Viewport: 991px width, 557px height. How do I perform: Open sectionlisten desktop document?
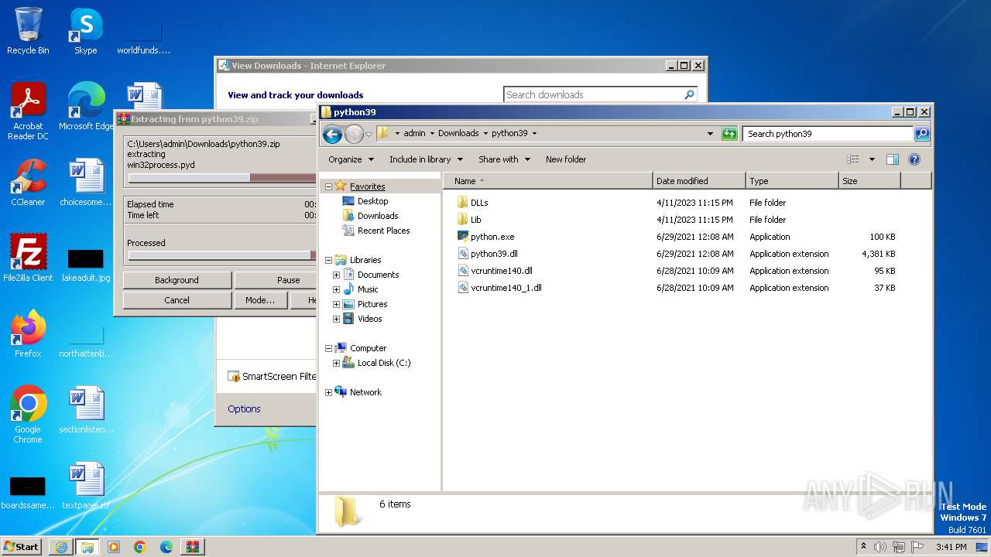[86, 409]
